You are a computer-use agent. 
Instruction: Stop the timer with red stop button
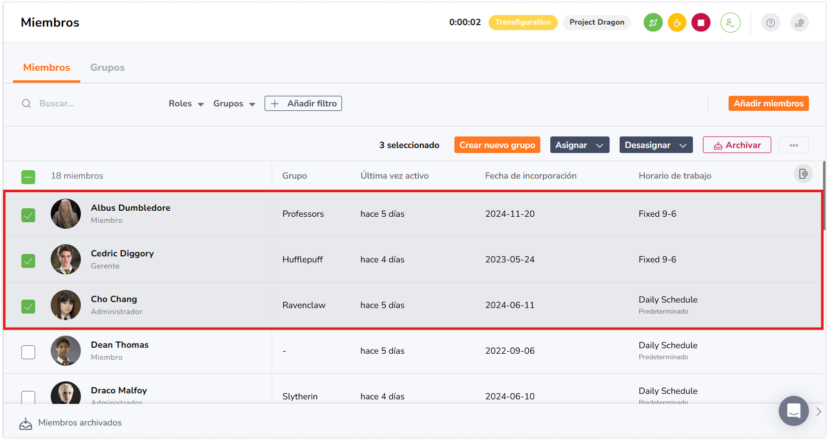(701, 23)
